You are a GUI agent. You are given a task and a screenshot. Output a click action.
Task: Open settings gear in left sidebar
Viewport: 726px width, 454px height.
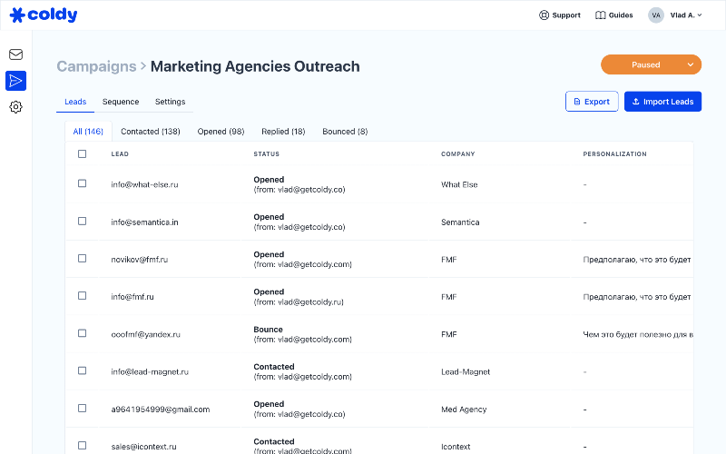(x=15, y=107)
